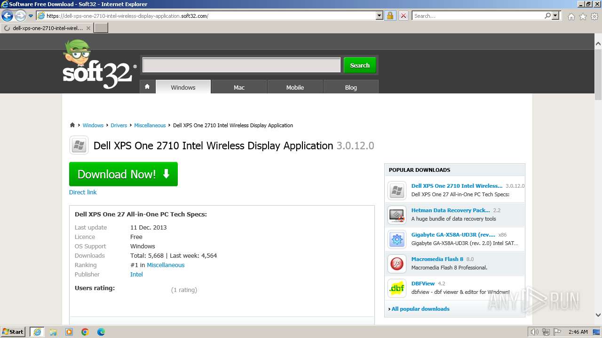The height and width of the screenshot is (338, 602).
Task: Open the Windows breadcrumb link
Action: point(93,125)
